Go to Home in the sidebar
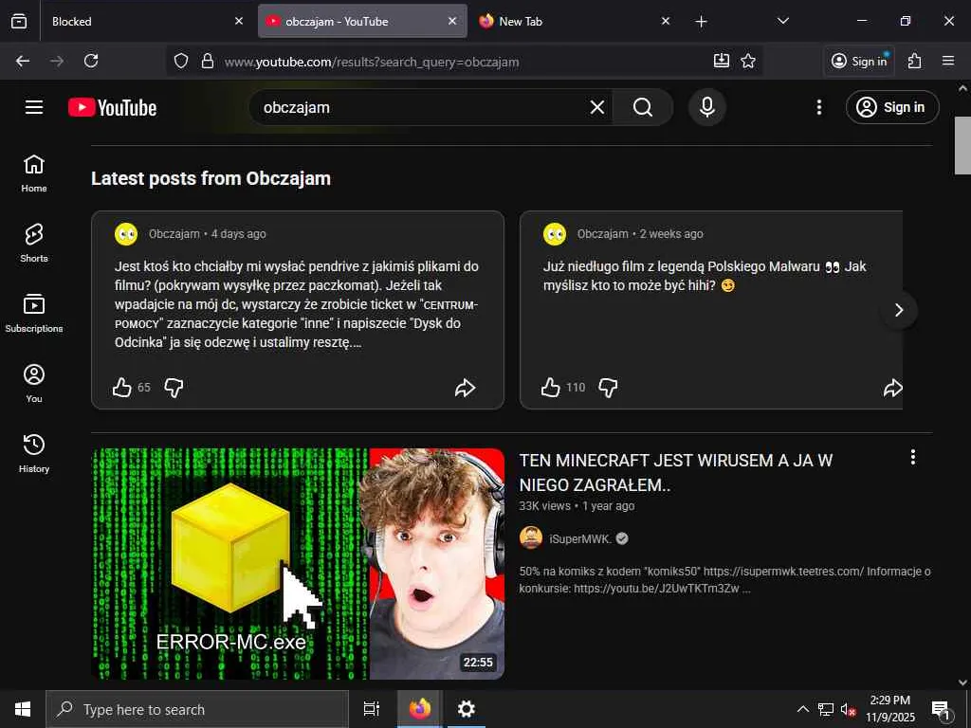The height and width of the screenshot is (728, 971). click(x=34, y=173)
